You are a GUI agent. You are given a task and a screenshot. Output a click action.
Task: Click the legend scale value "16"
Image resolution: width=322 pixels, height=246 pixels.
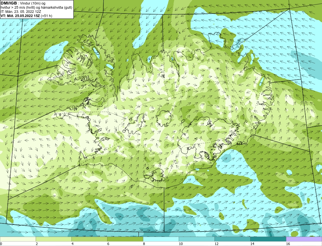click(x=288, y=244)
